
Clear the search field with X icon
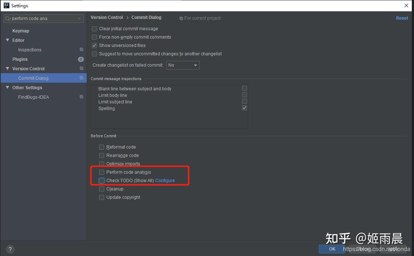click(79, 19)
